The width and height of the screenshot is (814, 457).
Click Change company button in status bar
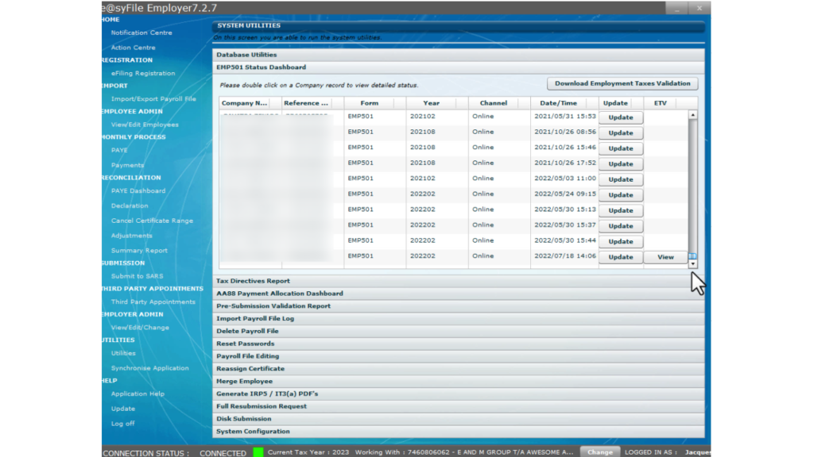pos(600,451)
